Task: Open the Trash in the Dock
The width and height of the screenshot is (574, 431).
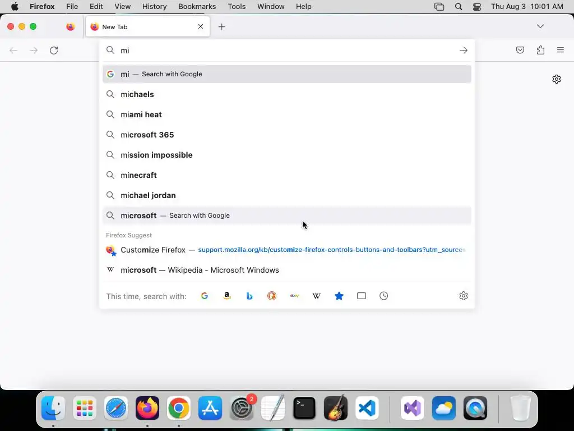Action: 520,408
